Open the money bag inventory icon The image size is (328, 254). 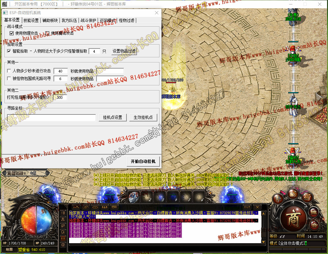[293, 194]
